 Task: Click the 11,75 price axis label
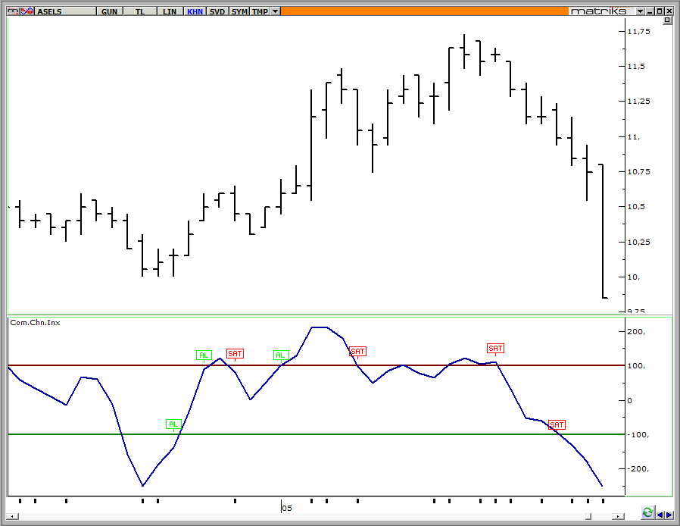pos(639,31)
